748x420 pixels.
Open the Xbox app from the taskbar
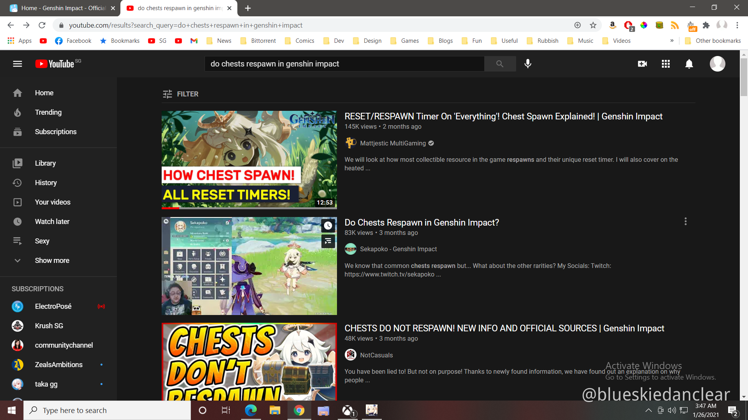(347, 410)
